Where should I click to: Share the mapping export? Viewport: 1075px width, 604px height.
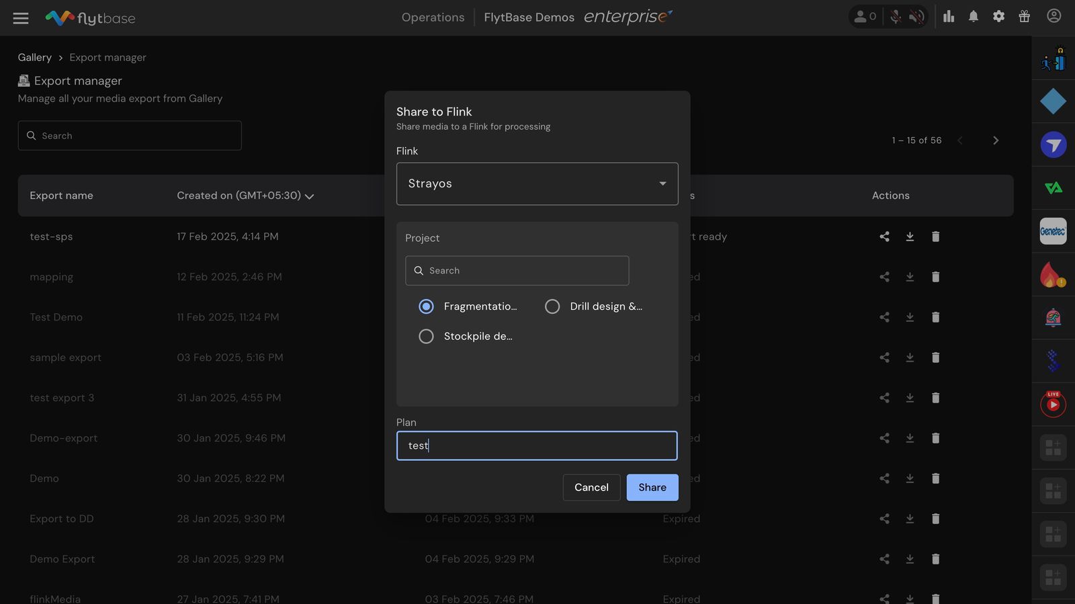pos(885,277)
